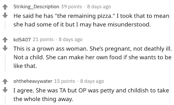Click the comment text starting 'I agree. She was TA'
Image resolution: width=174 pixels, height=105 pixels.
pyautogui.click(x=91, y=95)
